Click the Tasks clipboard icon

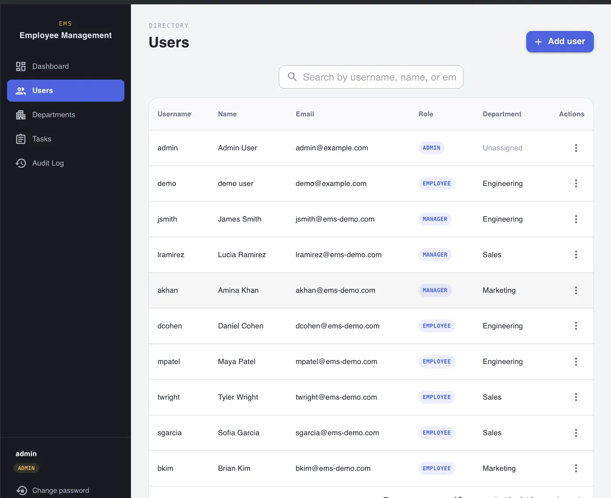pyautogui.click(x=21, y=139)
